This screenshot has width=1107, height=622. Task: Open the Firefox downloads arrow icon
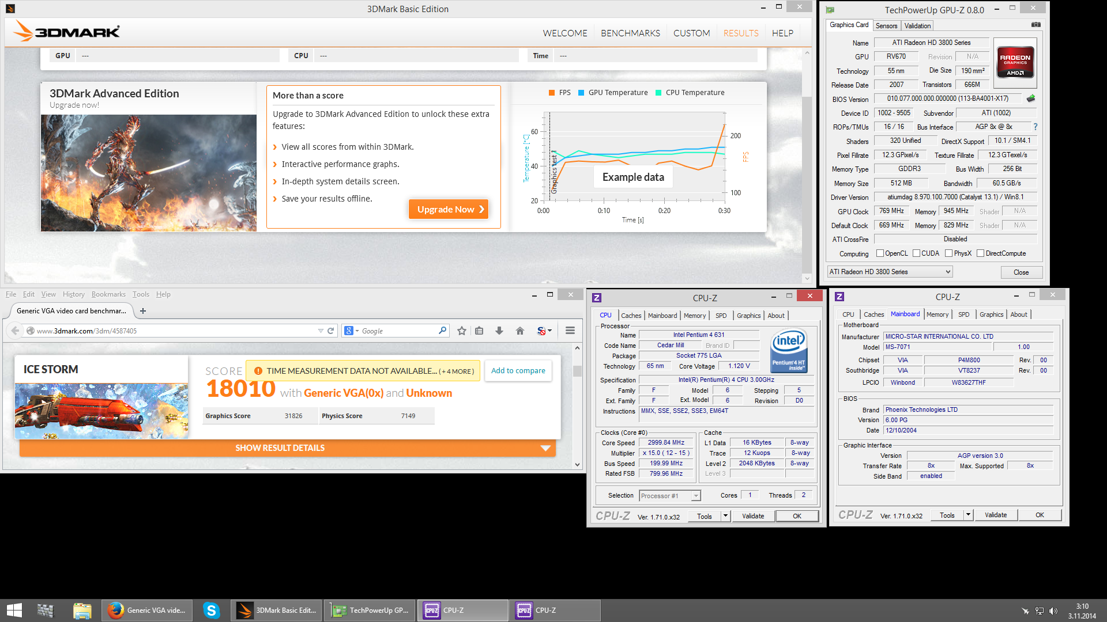pyautogui.click(x=499, y=331)
